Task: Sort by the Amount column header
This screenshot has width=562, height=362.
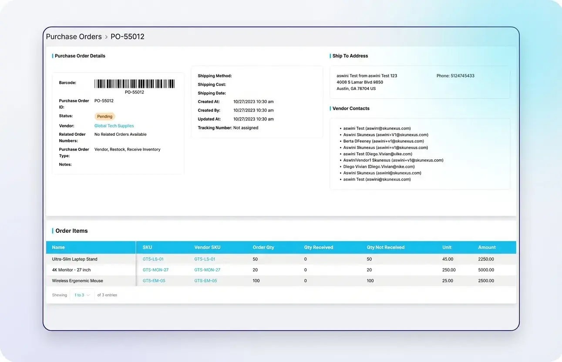Action: pos(487,248)
